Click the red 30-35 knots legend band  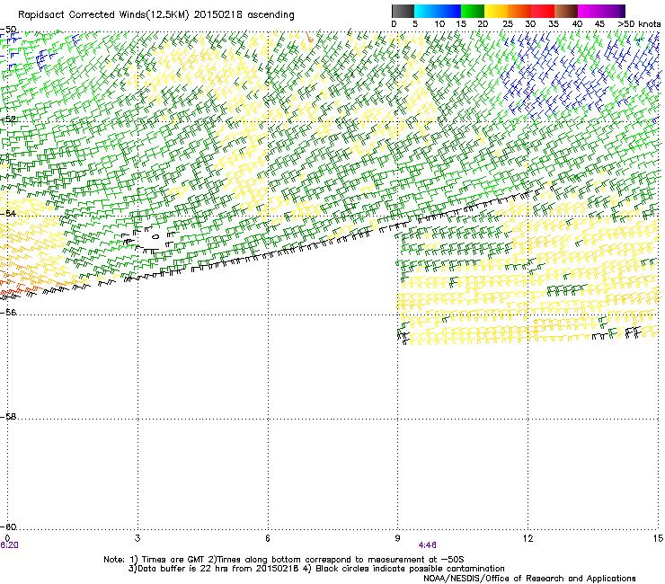[x=543, y=11]
